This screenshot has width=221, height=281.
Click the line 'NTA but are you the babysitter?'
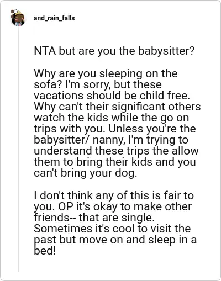tap(114, 51)
